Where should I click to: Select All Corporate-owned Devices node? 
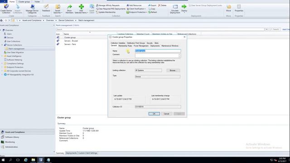click(19, 71)
